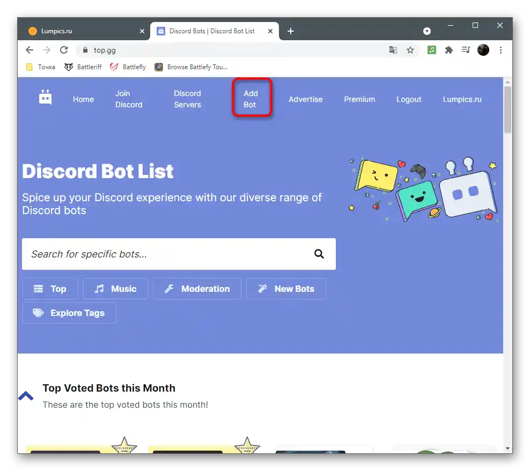530x471 pixels.
Task: Go back with the browser back arrow
Action: pyautogui.click(x=30, y=50)
